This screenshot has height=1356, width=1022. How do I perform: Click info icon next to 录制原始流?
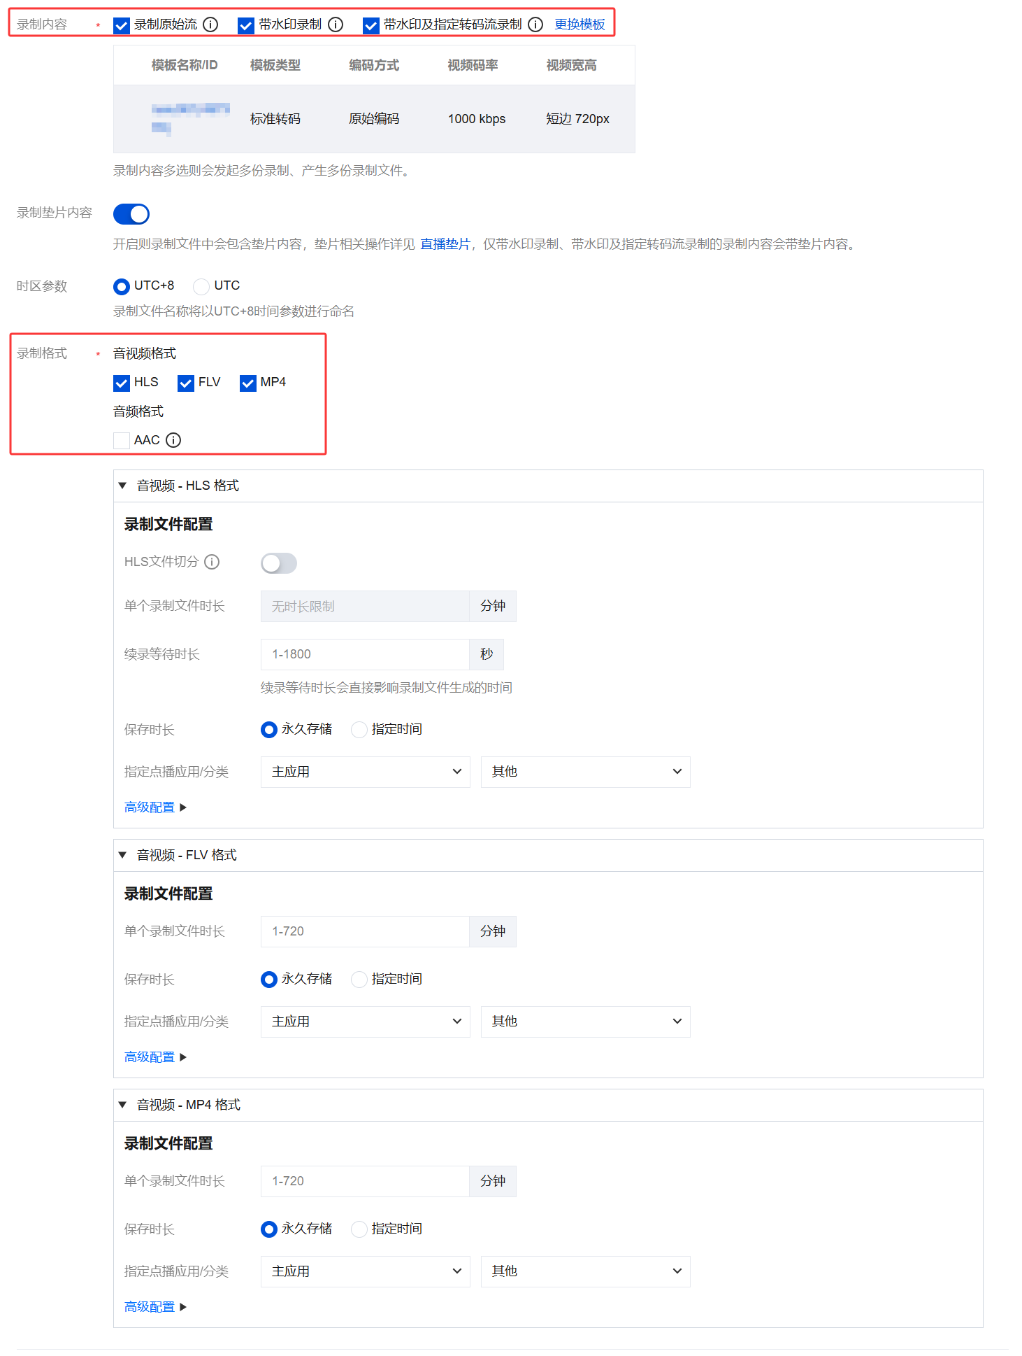210,24
